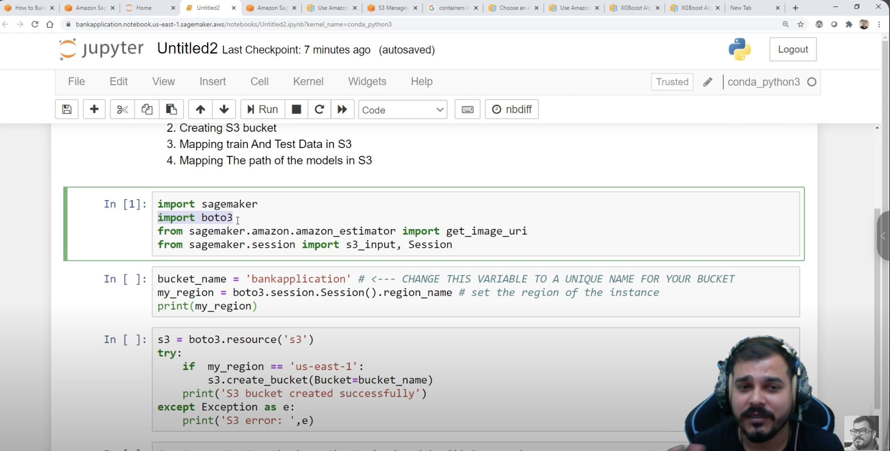Edit notebook metadata via pencil icon
This screenshot has width=890, height=451.
(x=708, y=82)
